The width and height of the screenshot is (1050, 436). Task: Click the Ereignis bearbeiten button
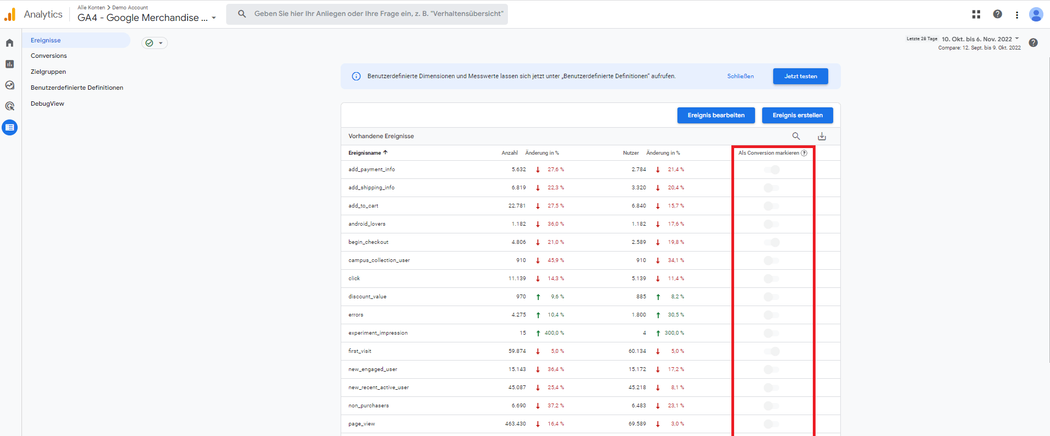[716, 115]
